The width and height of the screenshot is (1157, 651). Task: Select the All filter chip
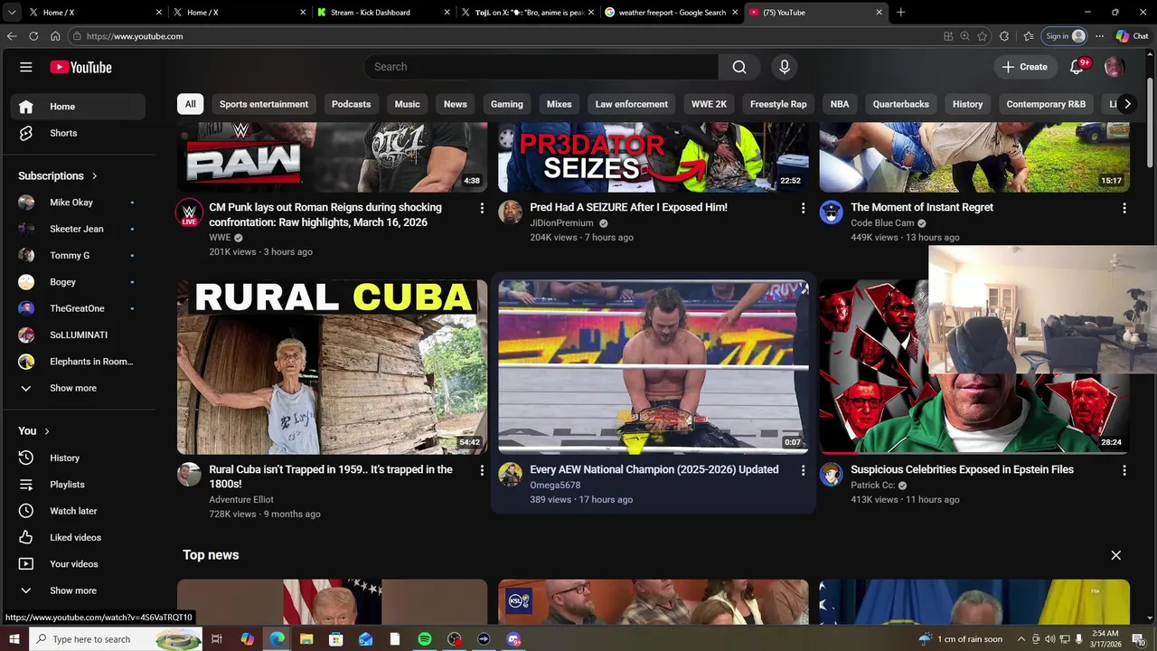coord(190,104)
